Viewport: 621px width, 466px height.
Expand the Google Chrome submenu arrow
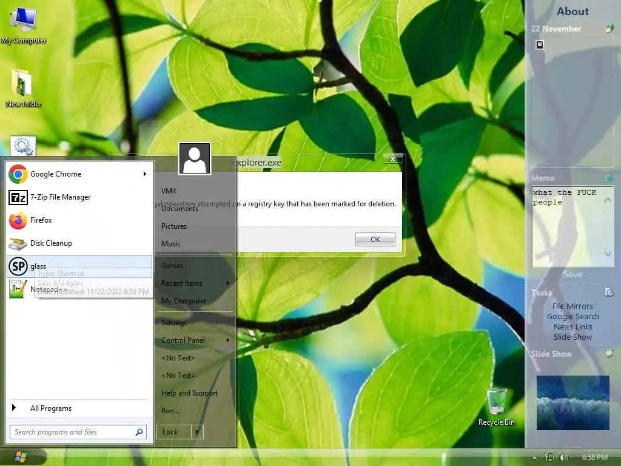pyautogui.click(x=145, y=174)
